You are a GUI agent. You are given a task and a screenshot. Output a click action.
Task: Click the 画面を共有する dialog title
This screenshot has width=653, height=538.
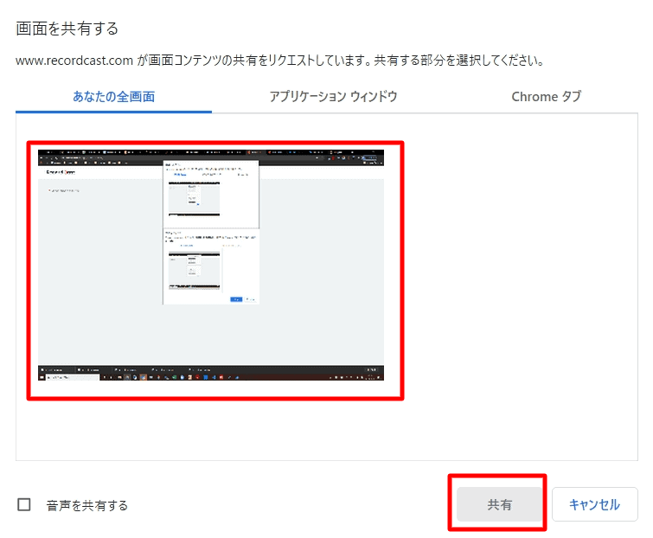[67, 29]
